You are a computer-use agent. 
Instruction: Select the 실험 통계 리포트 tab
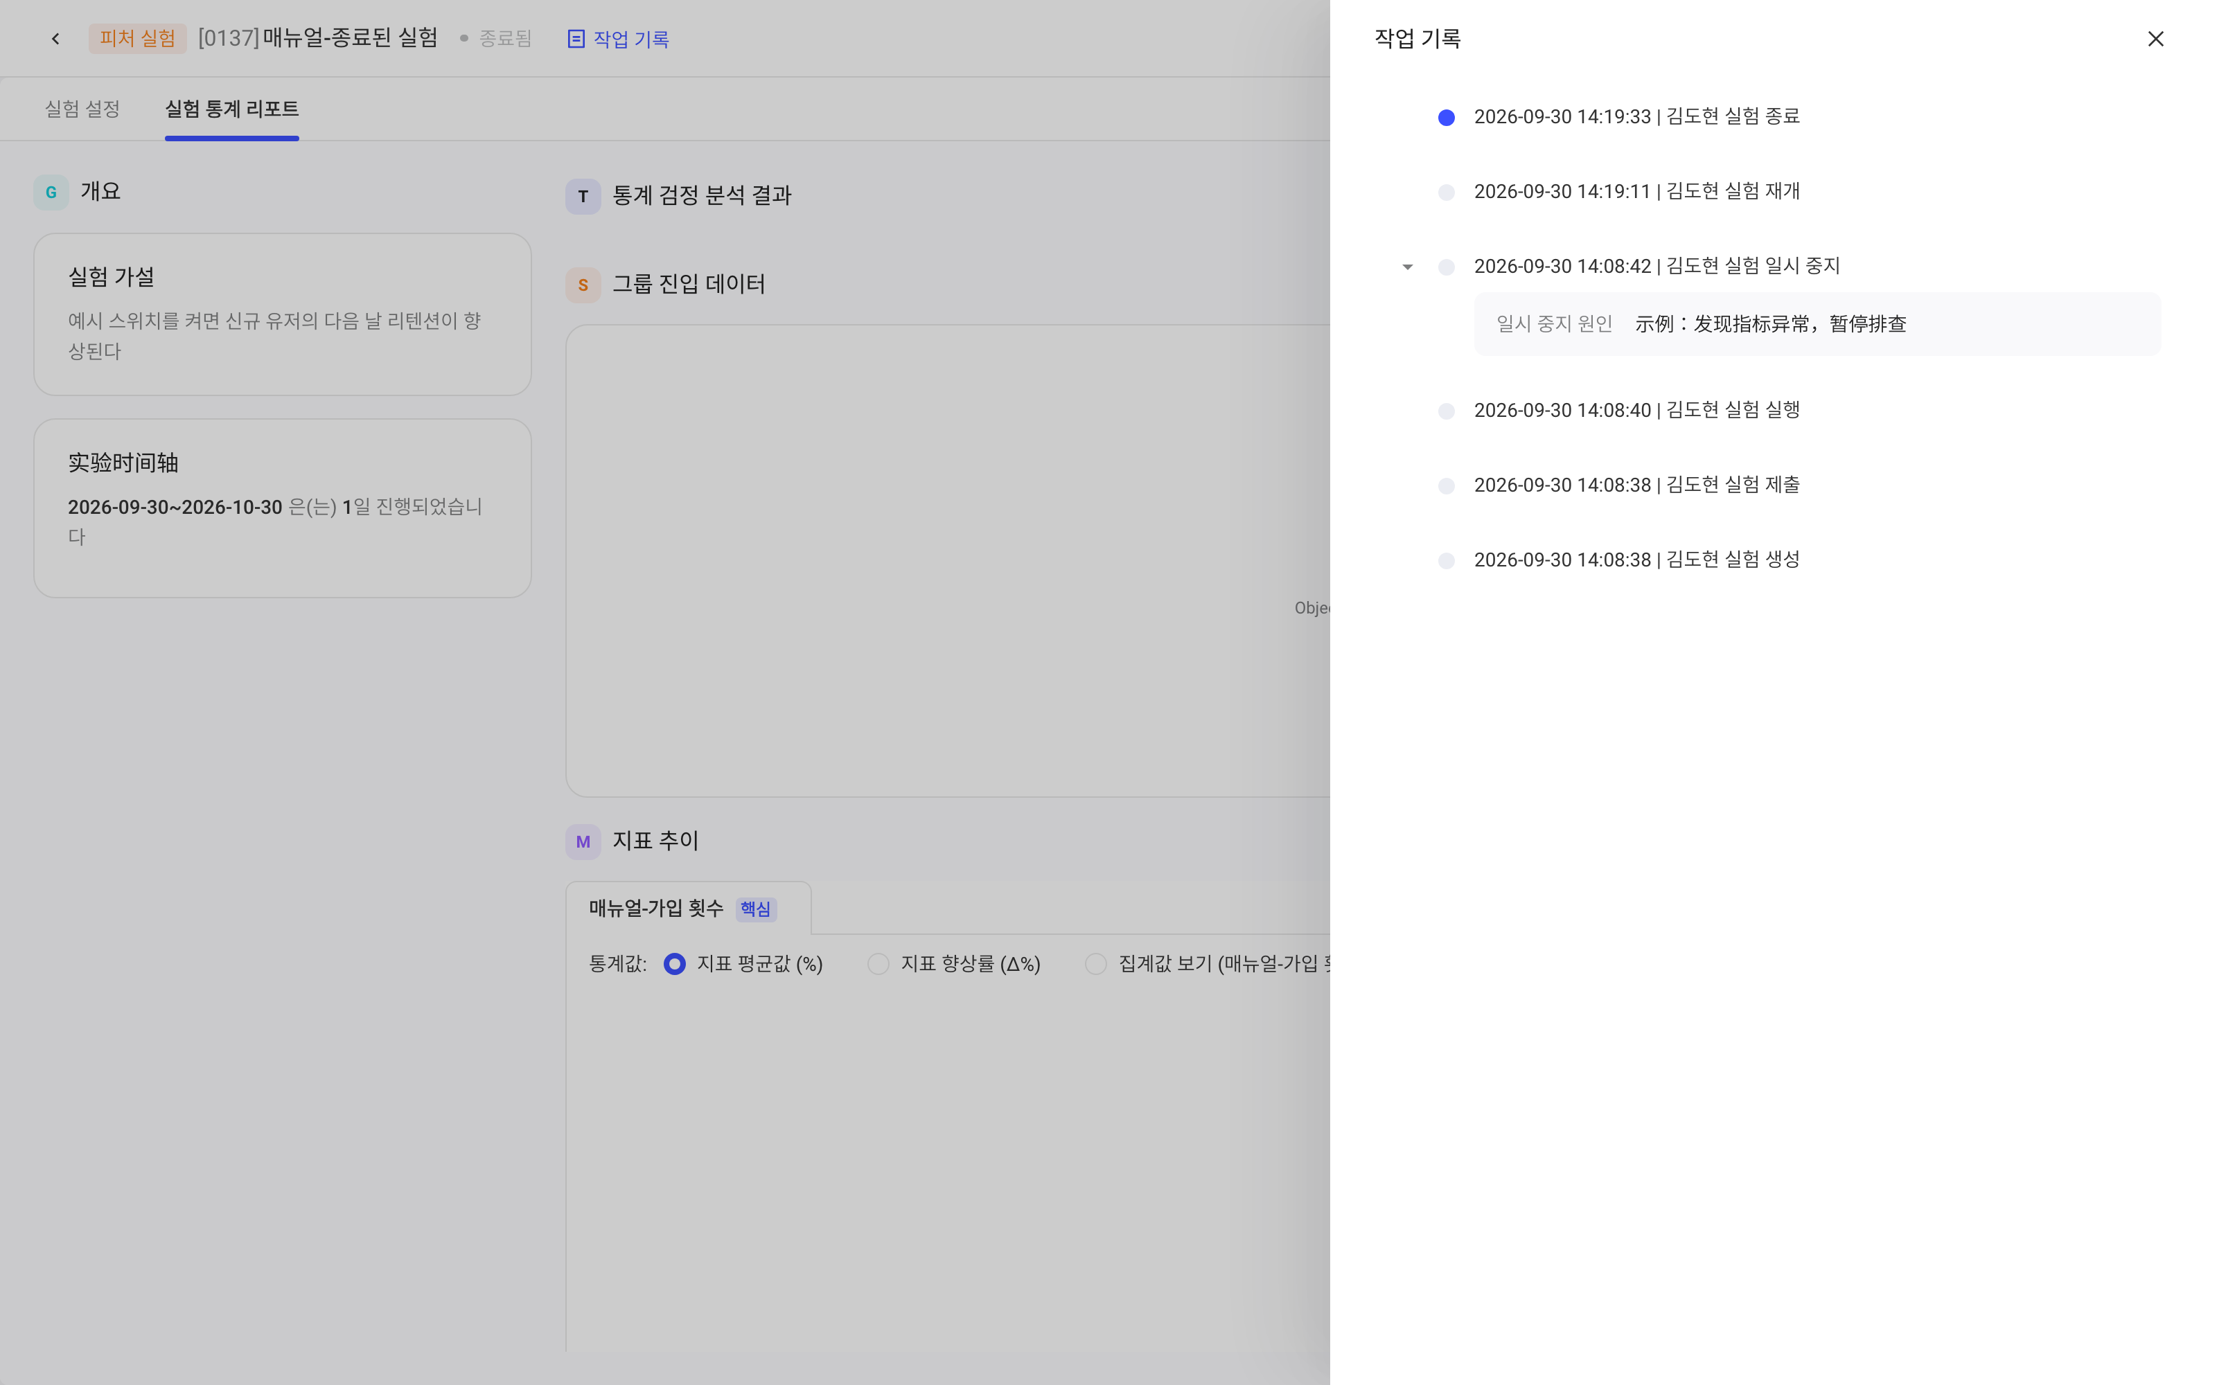click(232, 109)
